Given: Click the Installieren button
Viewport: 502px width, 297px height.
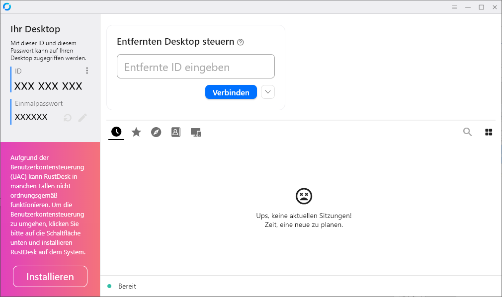Looking at the screenshot, I should [50, 277].
